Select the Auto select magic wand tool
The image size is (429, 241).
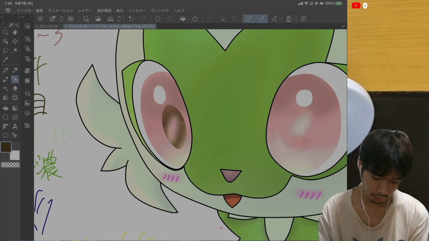[x=15, y=50]
